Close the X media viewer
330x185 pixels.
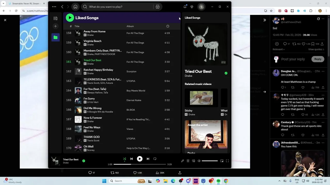[x=5, y=20]
